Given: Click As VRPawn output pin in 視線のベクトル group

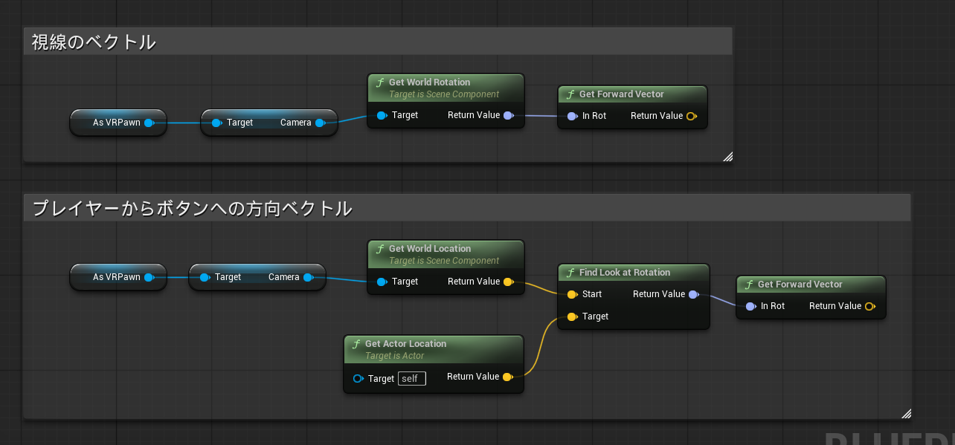Looking at the screenshot, I should coord(149,123).
